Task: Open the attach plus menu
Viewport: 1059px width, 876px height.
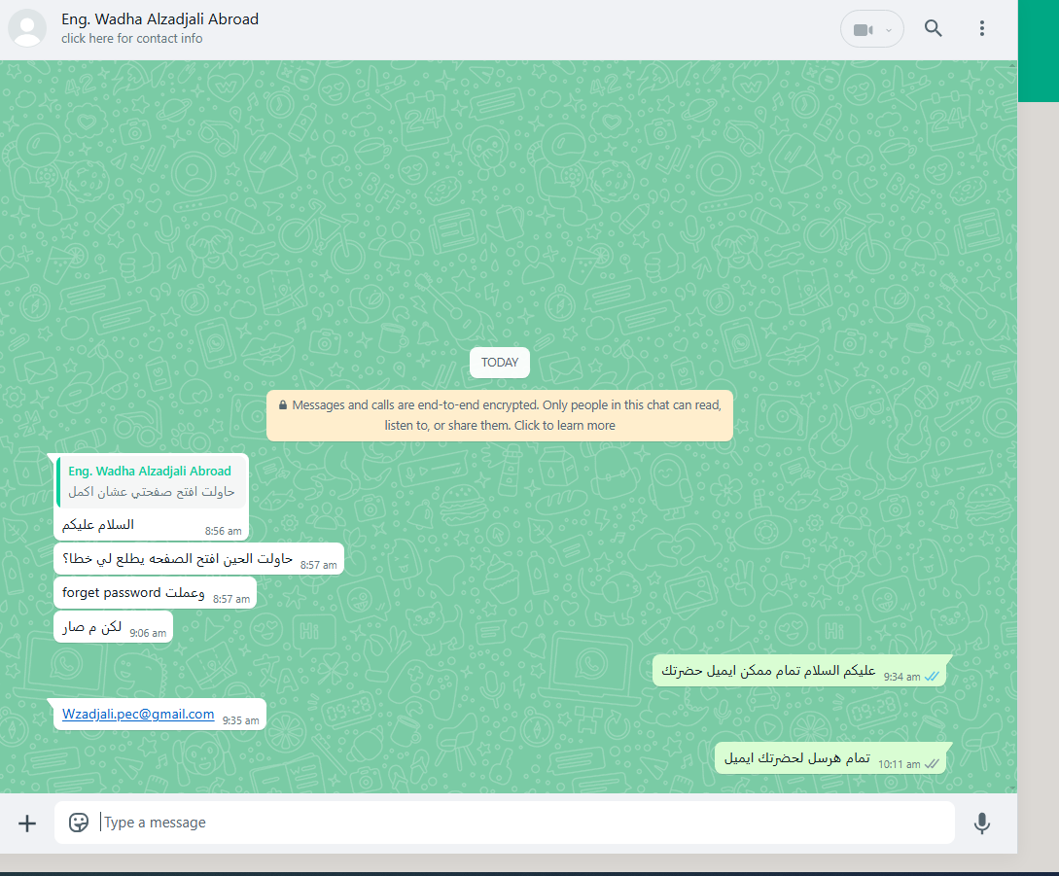Action: [x=27, y=823]
